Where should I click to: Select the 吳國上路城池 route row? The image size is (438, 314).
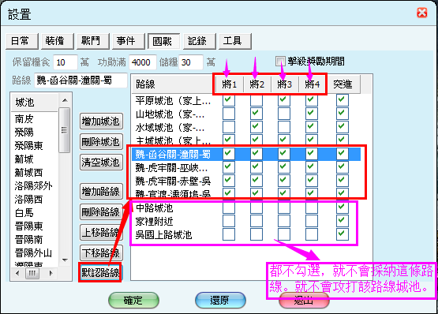pos(245,234)
